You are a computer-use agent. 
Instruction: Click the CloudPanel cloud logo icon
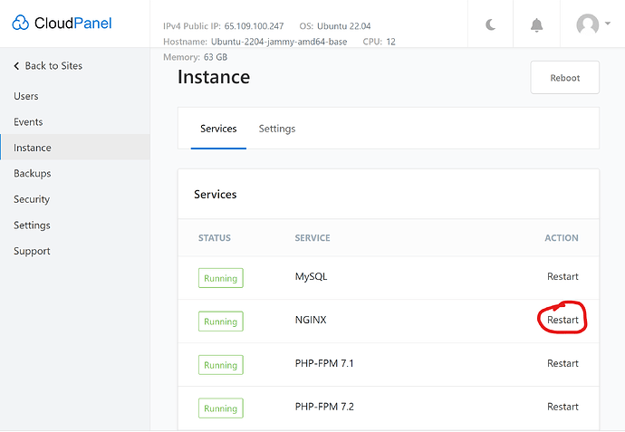[20, 24]
